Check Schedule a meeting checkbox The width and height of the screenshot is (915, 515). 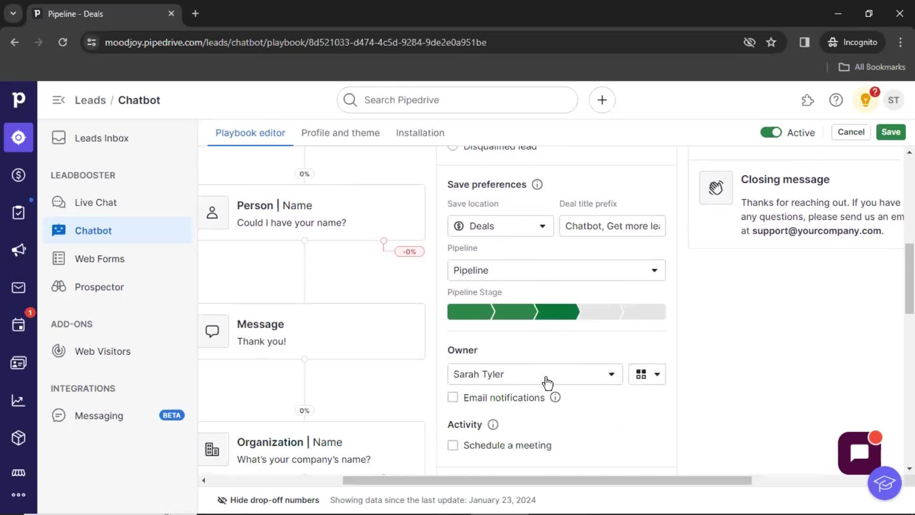click(453, 445)
